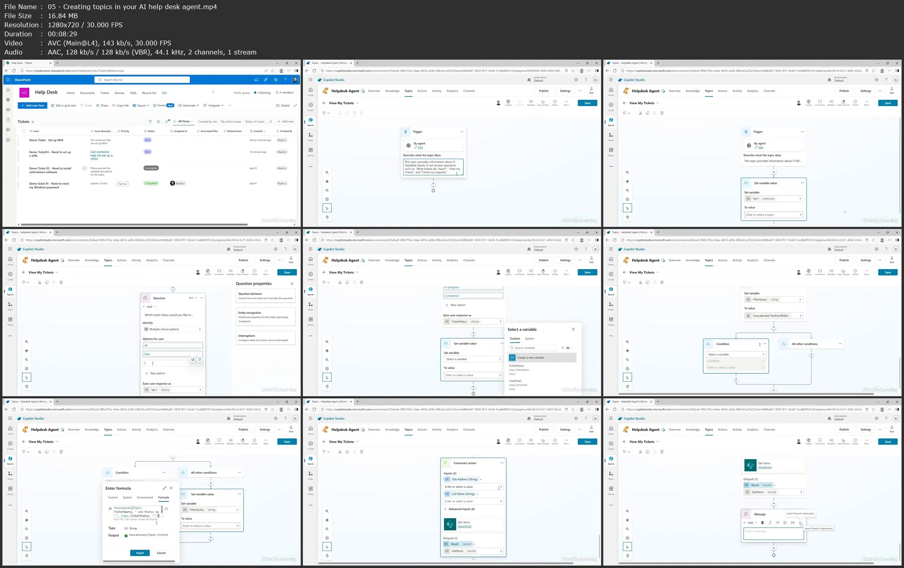Image resolution: width=904 pixels, height=568 pixels.
Task: Click the Italic icon in Message node toolbar
Action: click(770, 523)
